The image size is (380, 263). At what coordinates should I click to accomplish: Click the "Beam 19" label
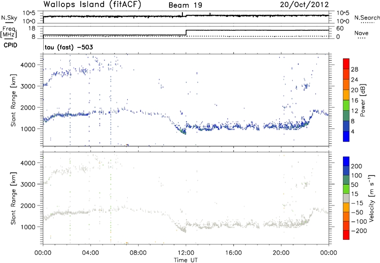coord(185,5)
